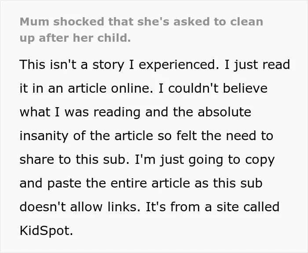The width and height of the screenshot is (308, 253).
Task: Click the words "article online." in the paragraph
Action: 110,88
